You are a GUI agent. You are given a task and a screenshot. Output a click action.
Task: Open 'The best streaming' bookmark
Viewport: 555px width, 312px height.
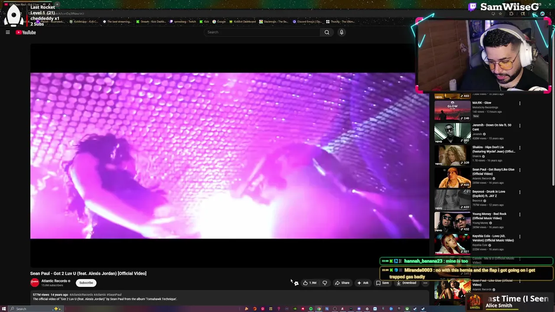117,22
